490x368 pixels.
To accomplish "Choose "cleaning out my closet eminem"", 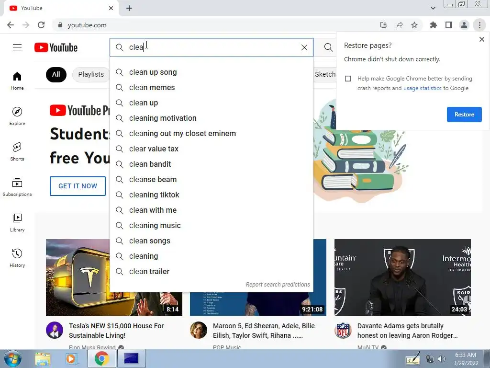I will click(211, 134).
